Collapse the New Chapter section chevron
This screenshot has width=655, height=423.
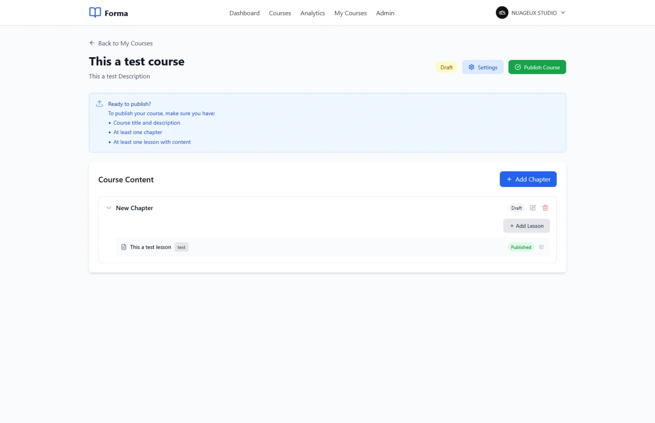point(109,208)
